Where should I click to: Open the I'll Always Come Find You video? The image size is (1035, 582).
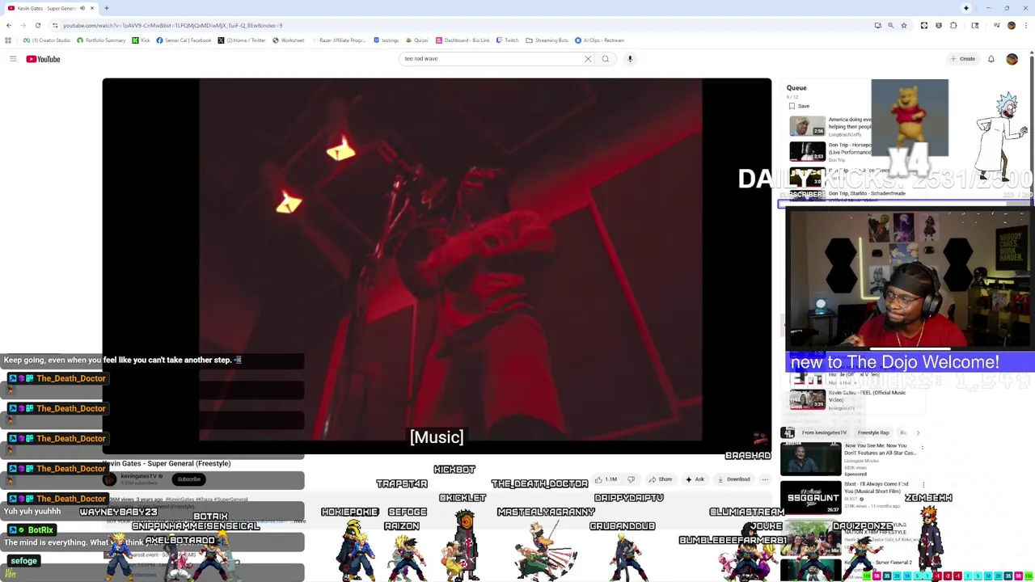tap(810, 498)
